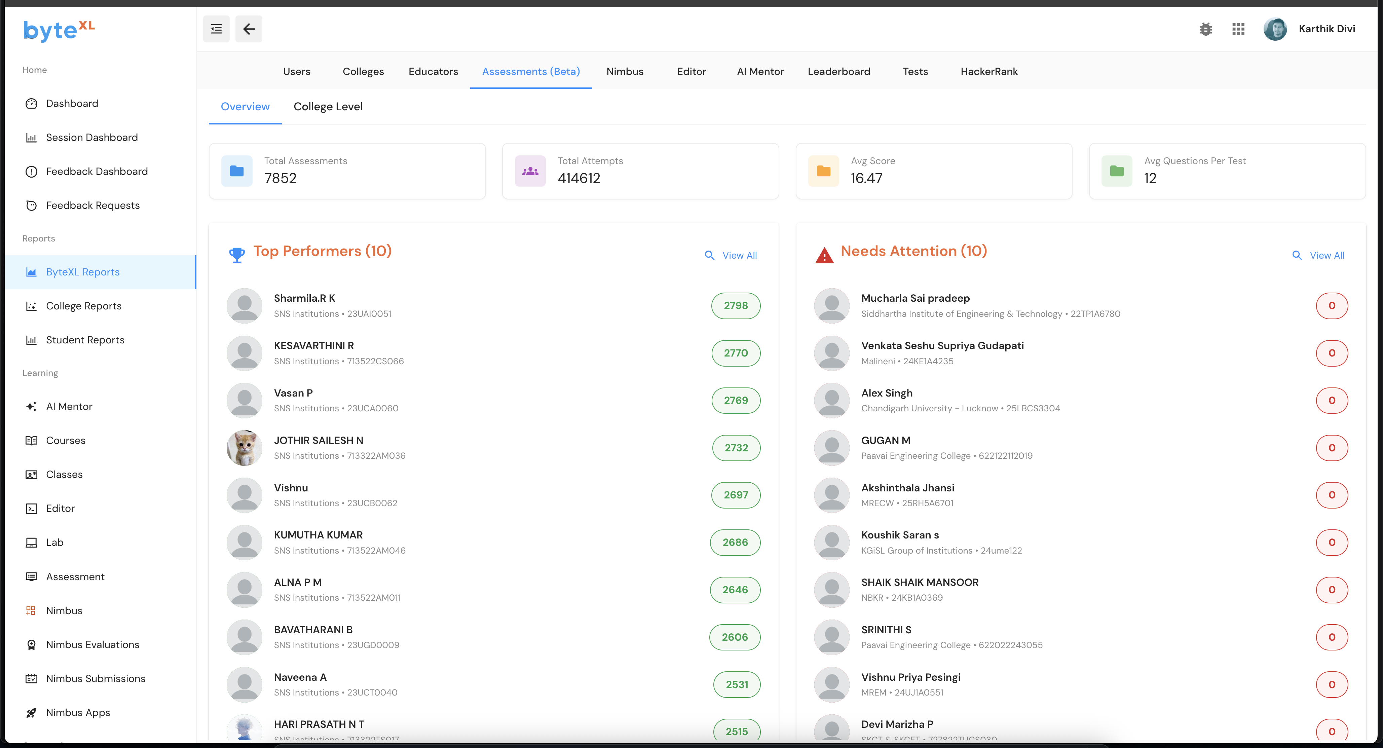The image size is (1383, 748).
Task: Open College Reports in sidebar
Action: [x=83, y=306]
